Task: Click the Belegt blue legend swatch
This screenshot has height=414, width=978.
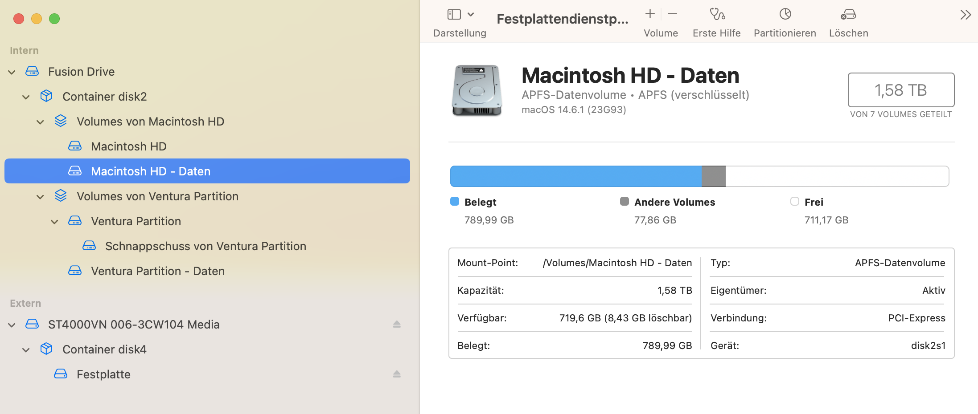Action: pyautogui.click(x=455, y=201)
